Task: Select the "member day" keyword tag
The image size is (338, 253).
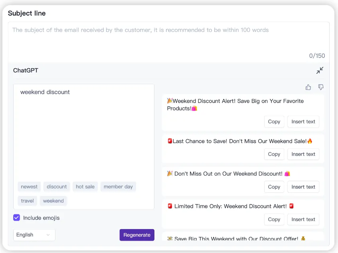Action: point(118,187)
